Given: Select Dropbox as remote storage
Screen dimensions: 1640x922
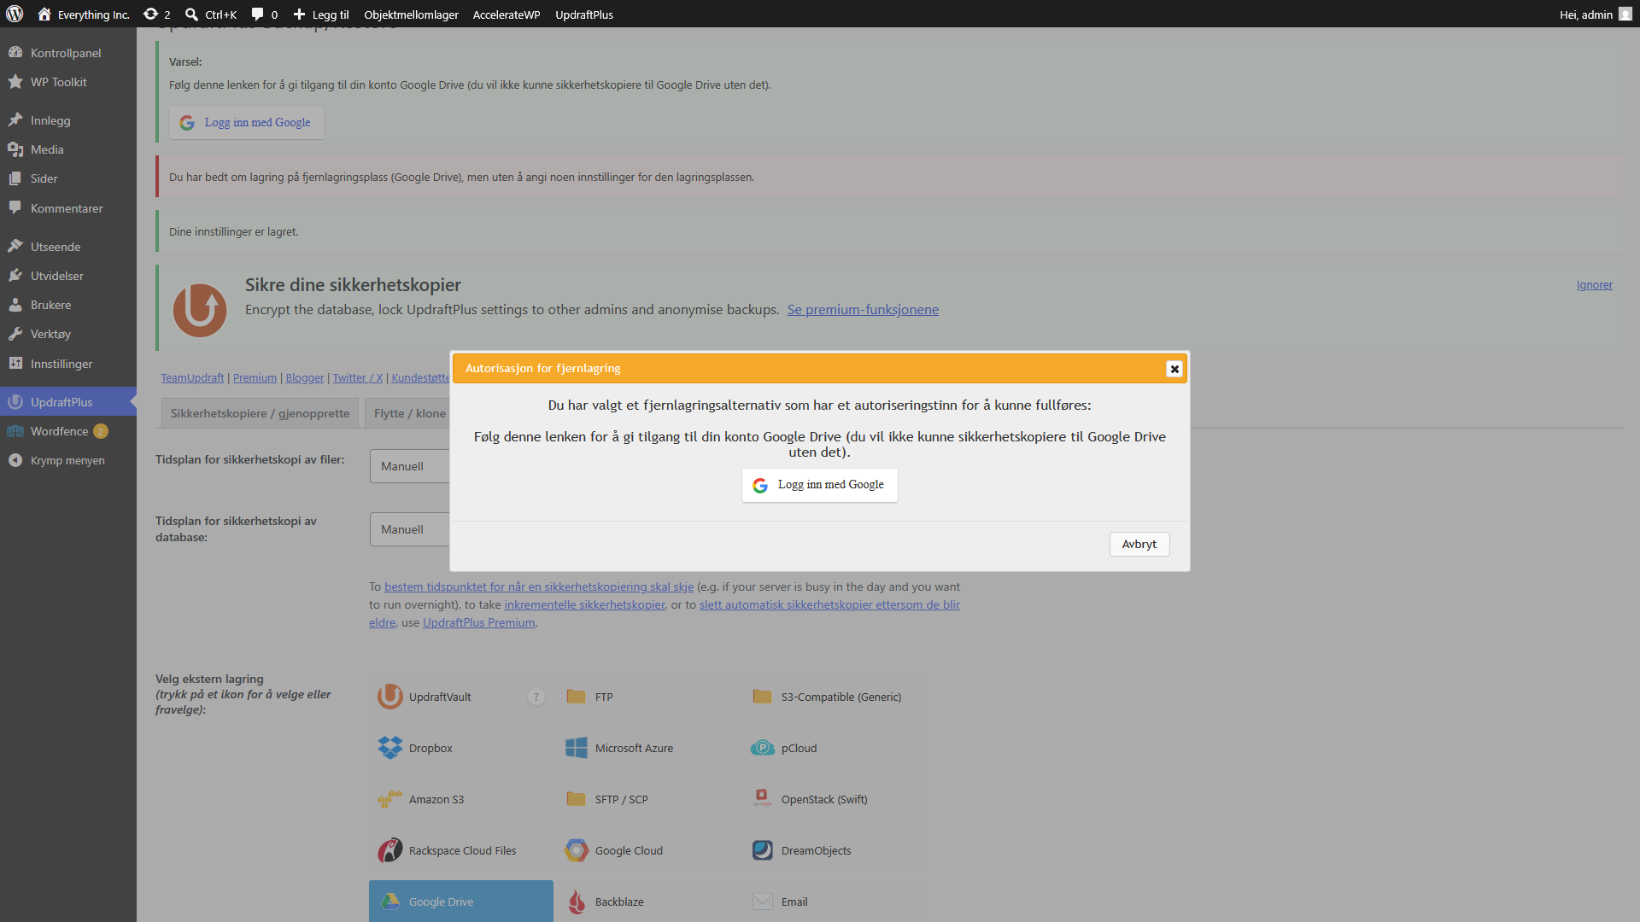Looking at the screenshot, I should coord(461,748).
